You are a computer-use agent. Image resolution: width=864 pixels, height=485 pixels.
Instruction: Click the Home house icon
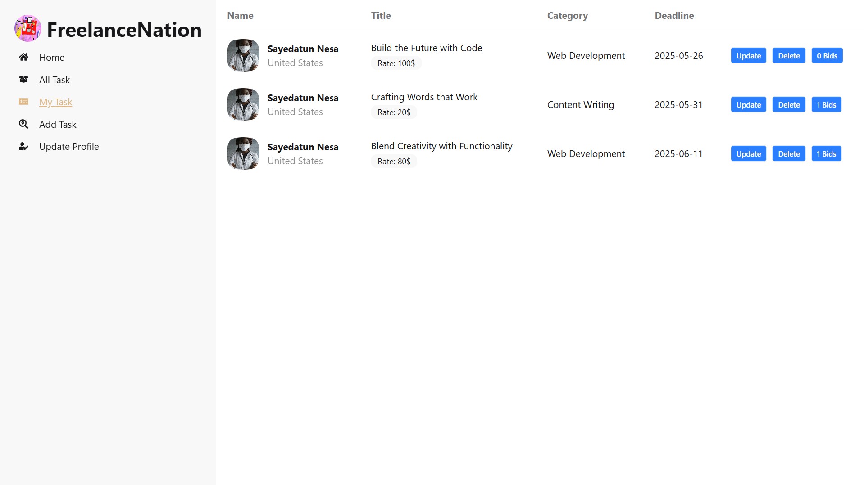pos(24,57)
